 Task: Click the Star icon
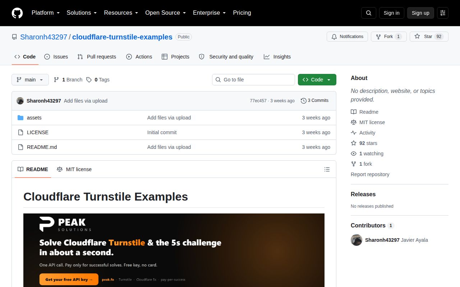(x=417, y=37)
